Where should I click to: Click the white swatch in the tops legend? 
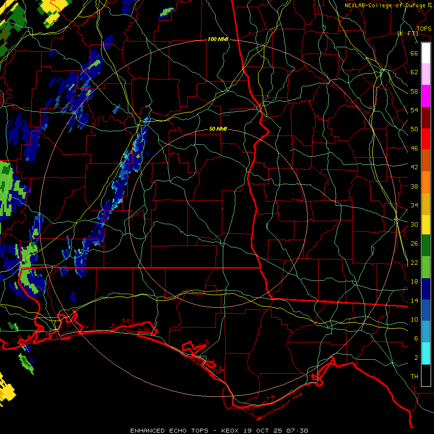pyautogui.click(x=426, y=53)
